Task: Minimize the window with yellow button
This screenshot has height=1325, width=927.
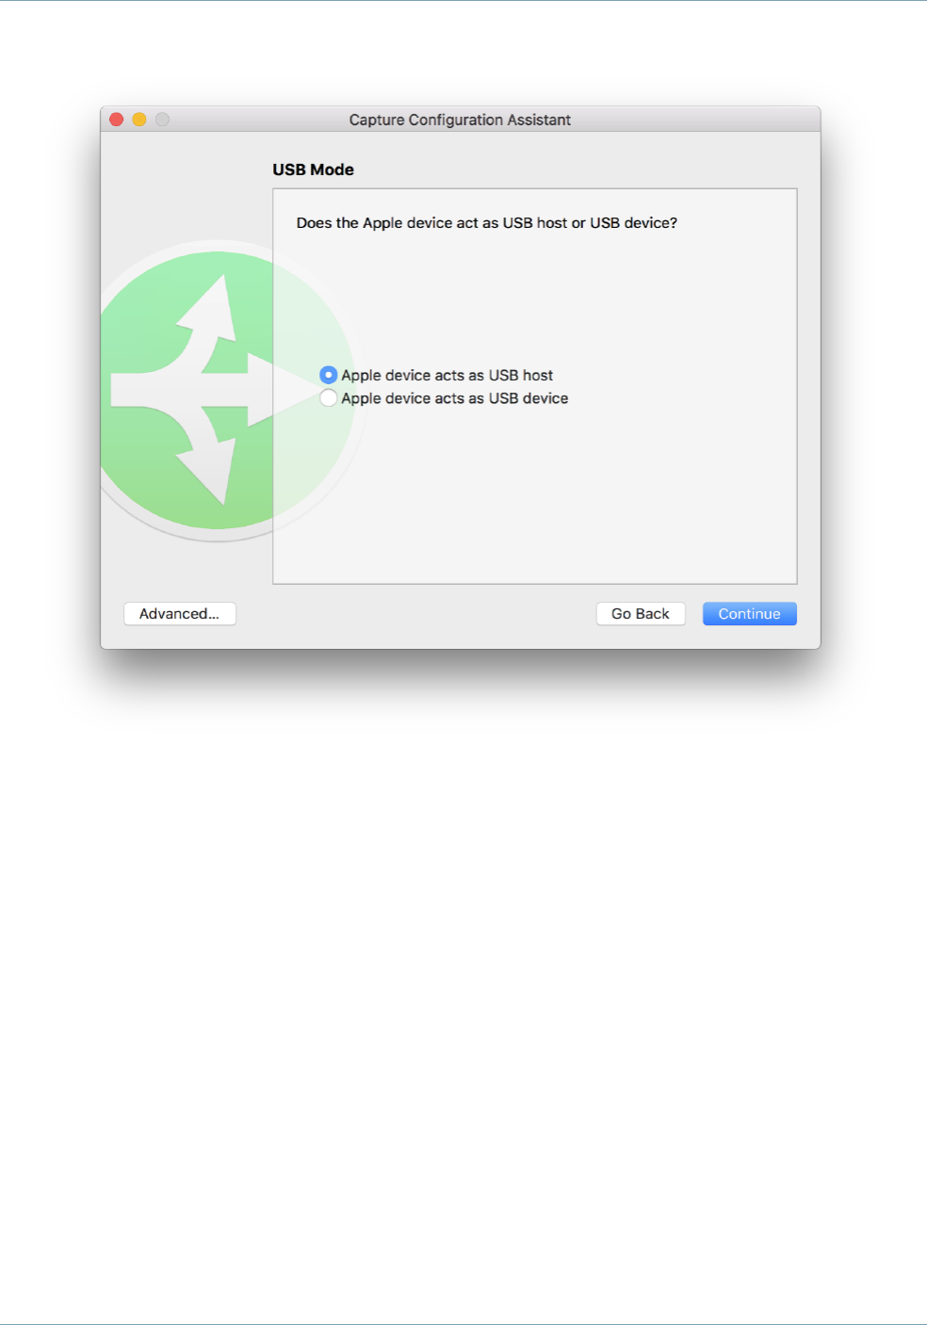Action: coord(139,120)
